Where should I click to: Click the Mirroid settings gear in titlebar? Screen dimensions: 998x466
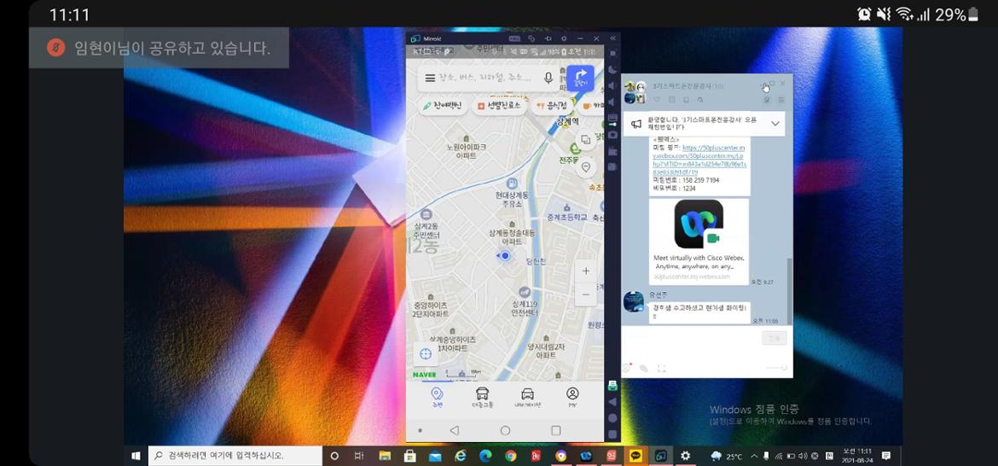coord(563,39)
